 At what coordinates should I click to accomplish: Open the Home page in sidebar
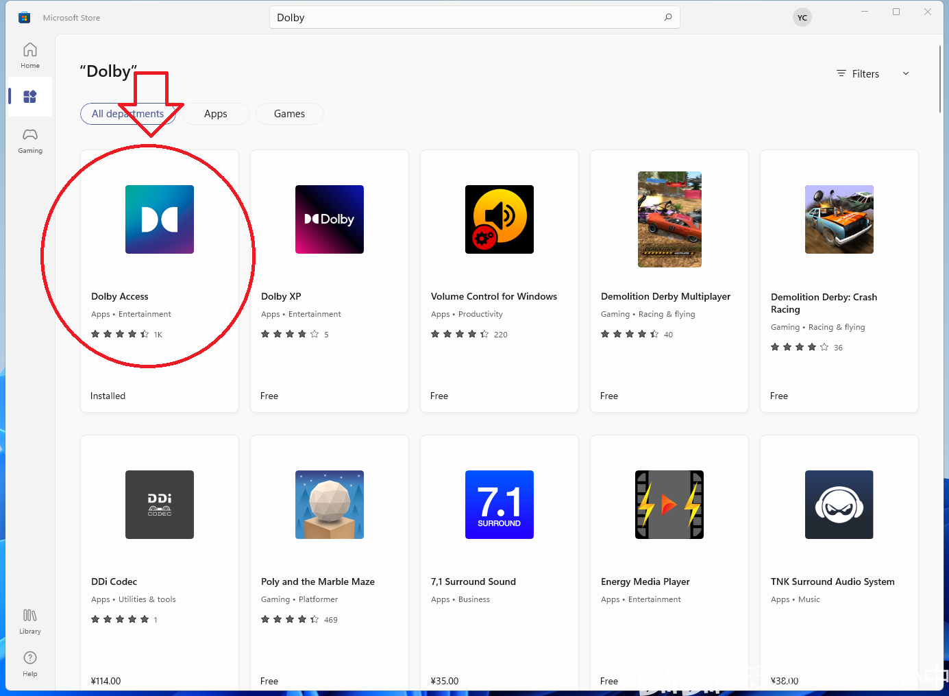click(30, 56)
